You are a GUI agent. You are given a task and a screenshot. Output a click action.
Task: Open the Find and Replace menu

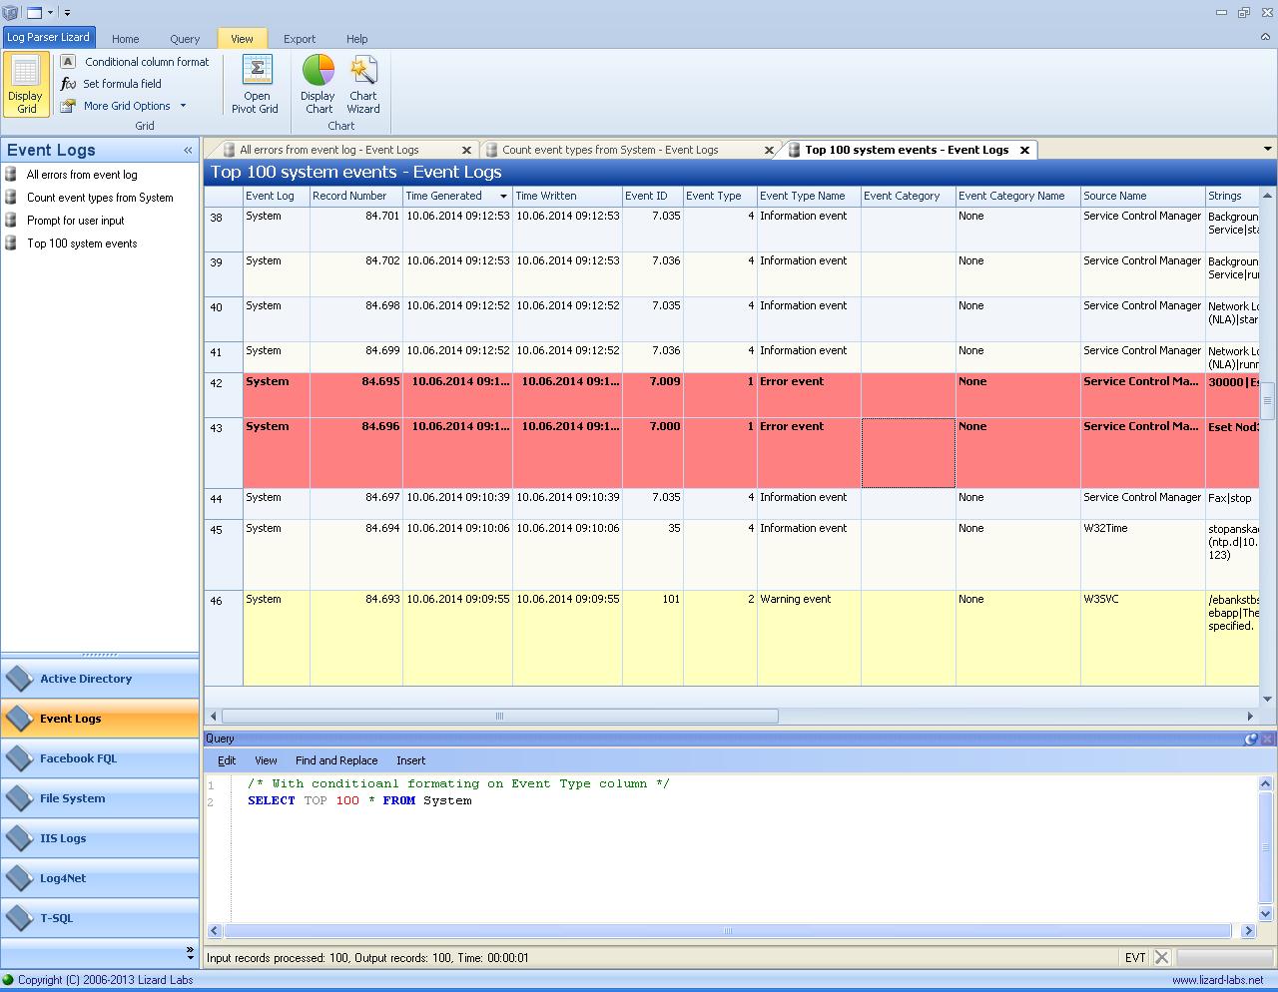(336, 760)
